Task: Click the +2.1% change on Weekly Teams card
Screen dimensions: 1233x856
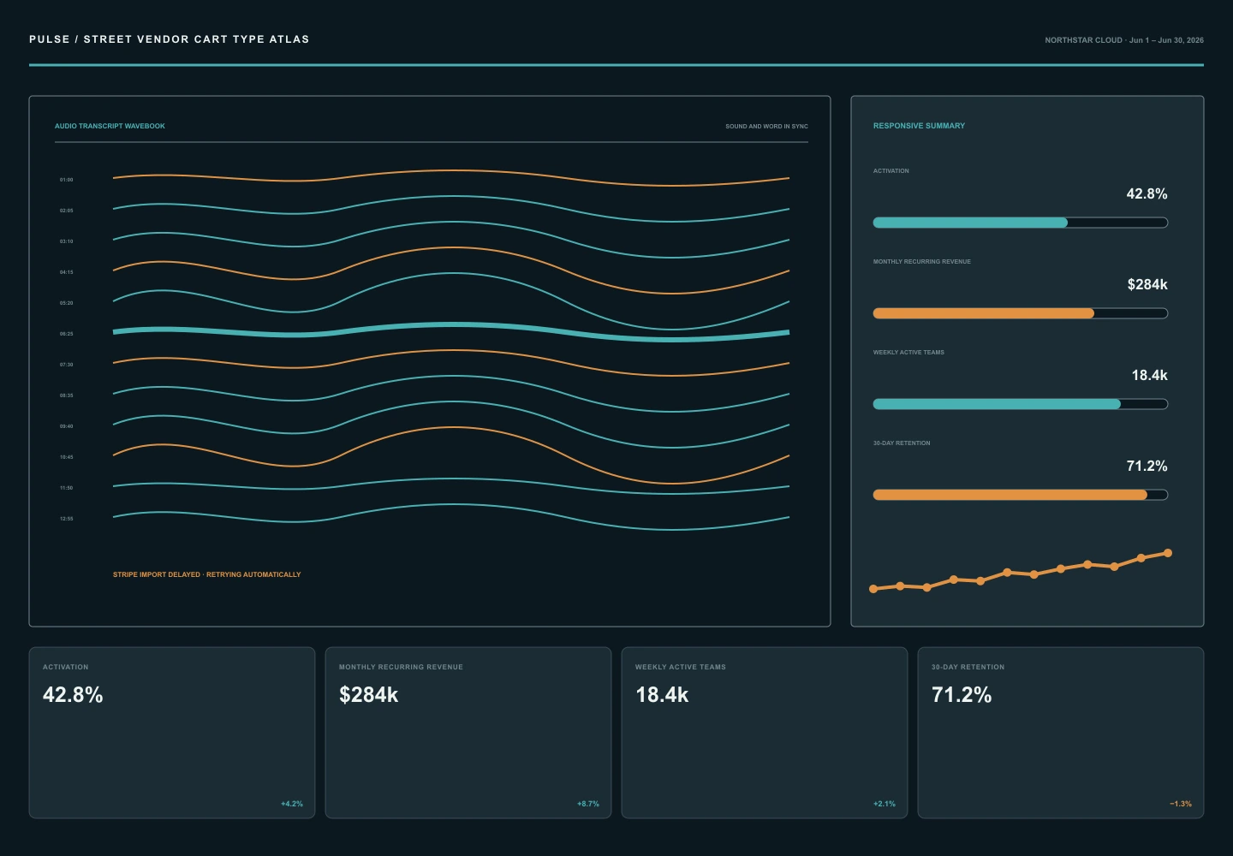Action: point(885,804)
